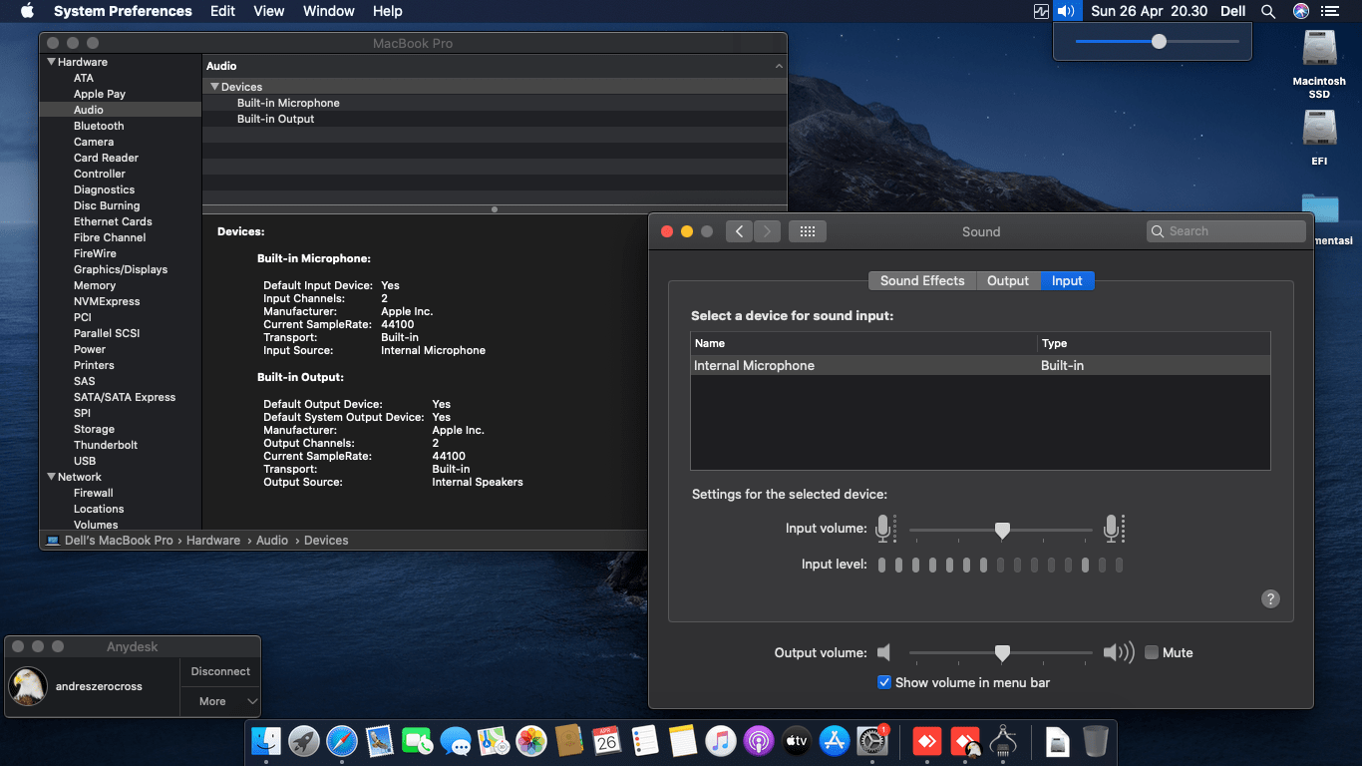Open Contacts book in the dock
1362x766 pixels.
point(569,741)
